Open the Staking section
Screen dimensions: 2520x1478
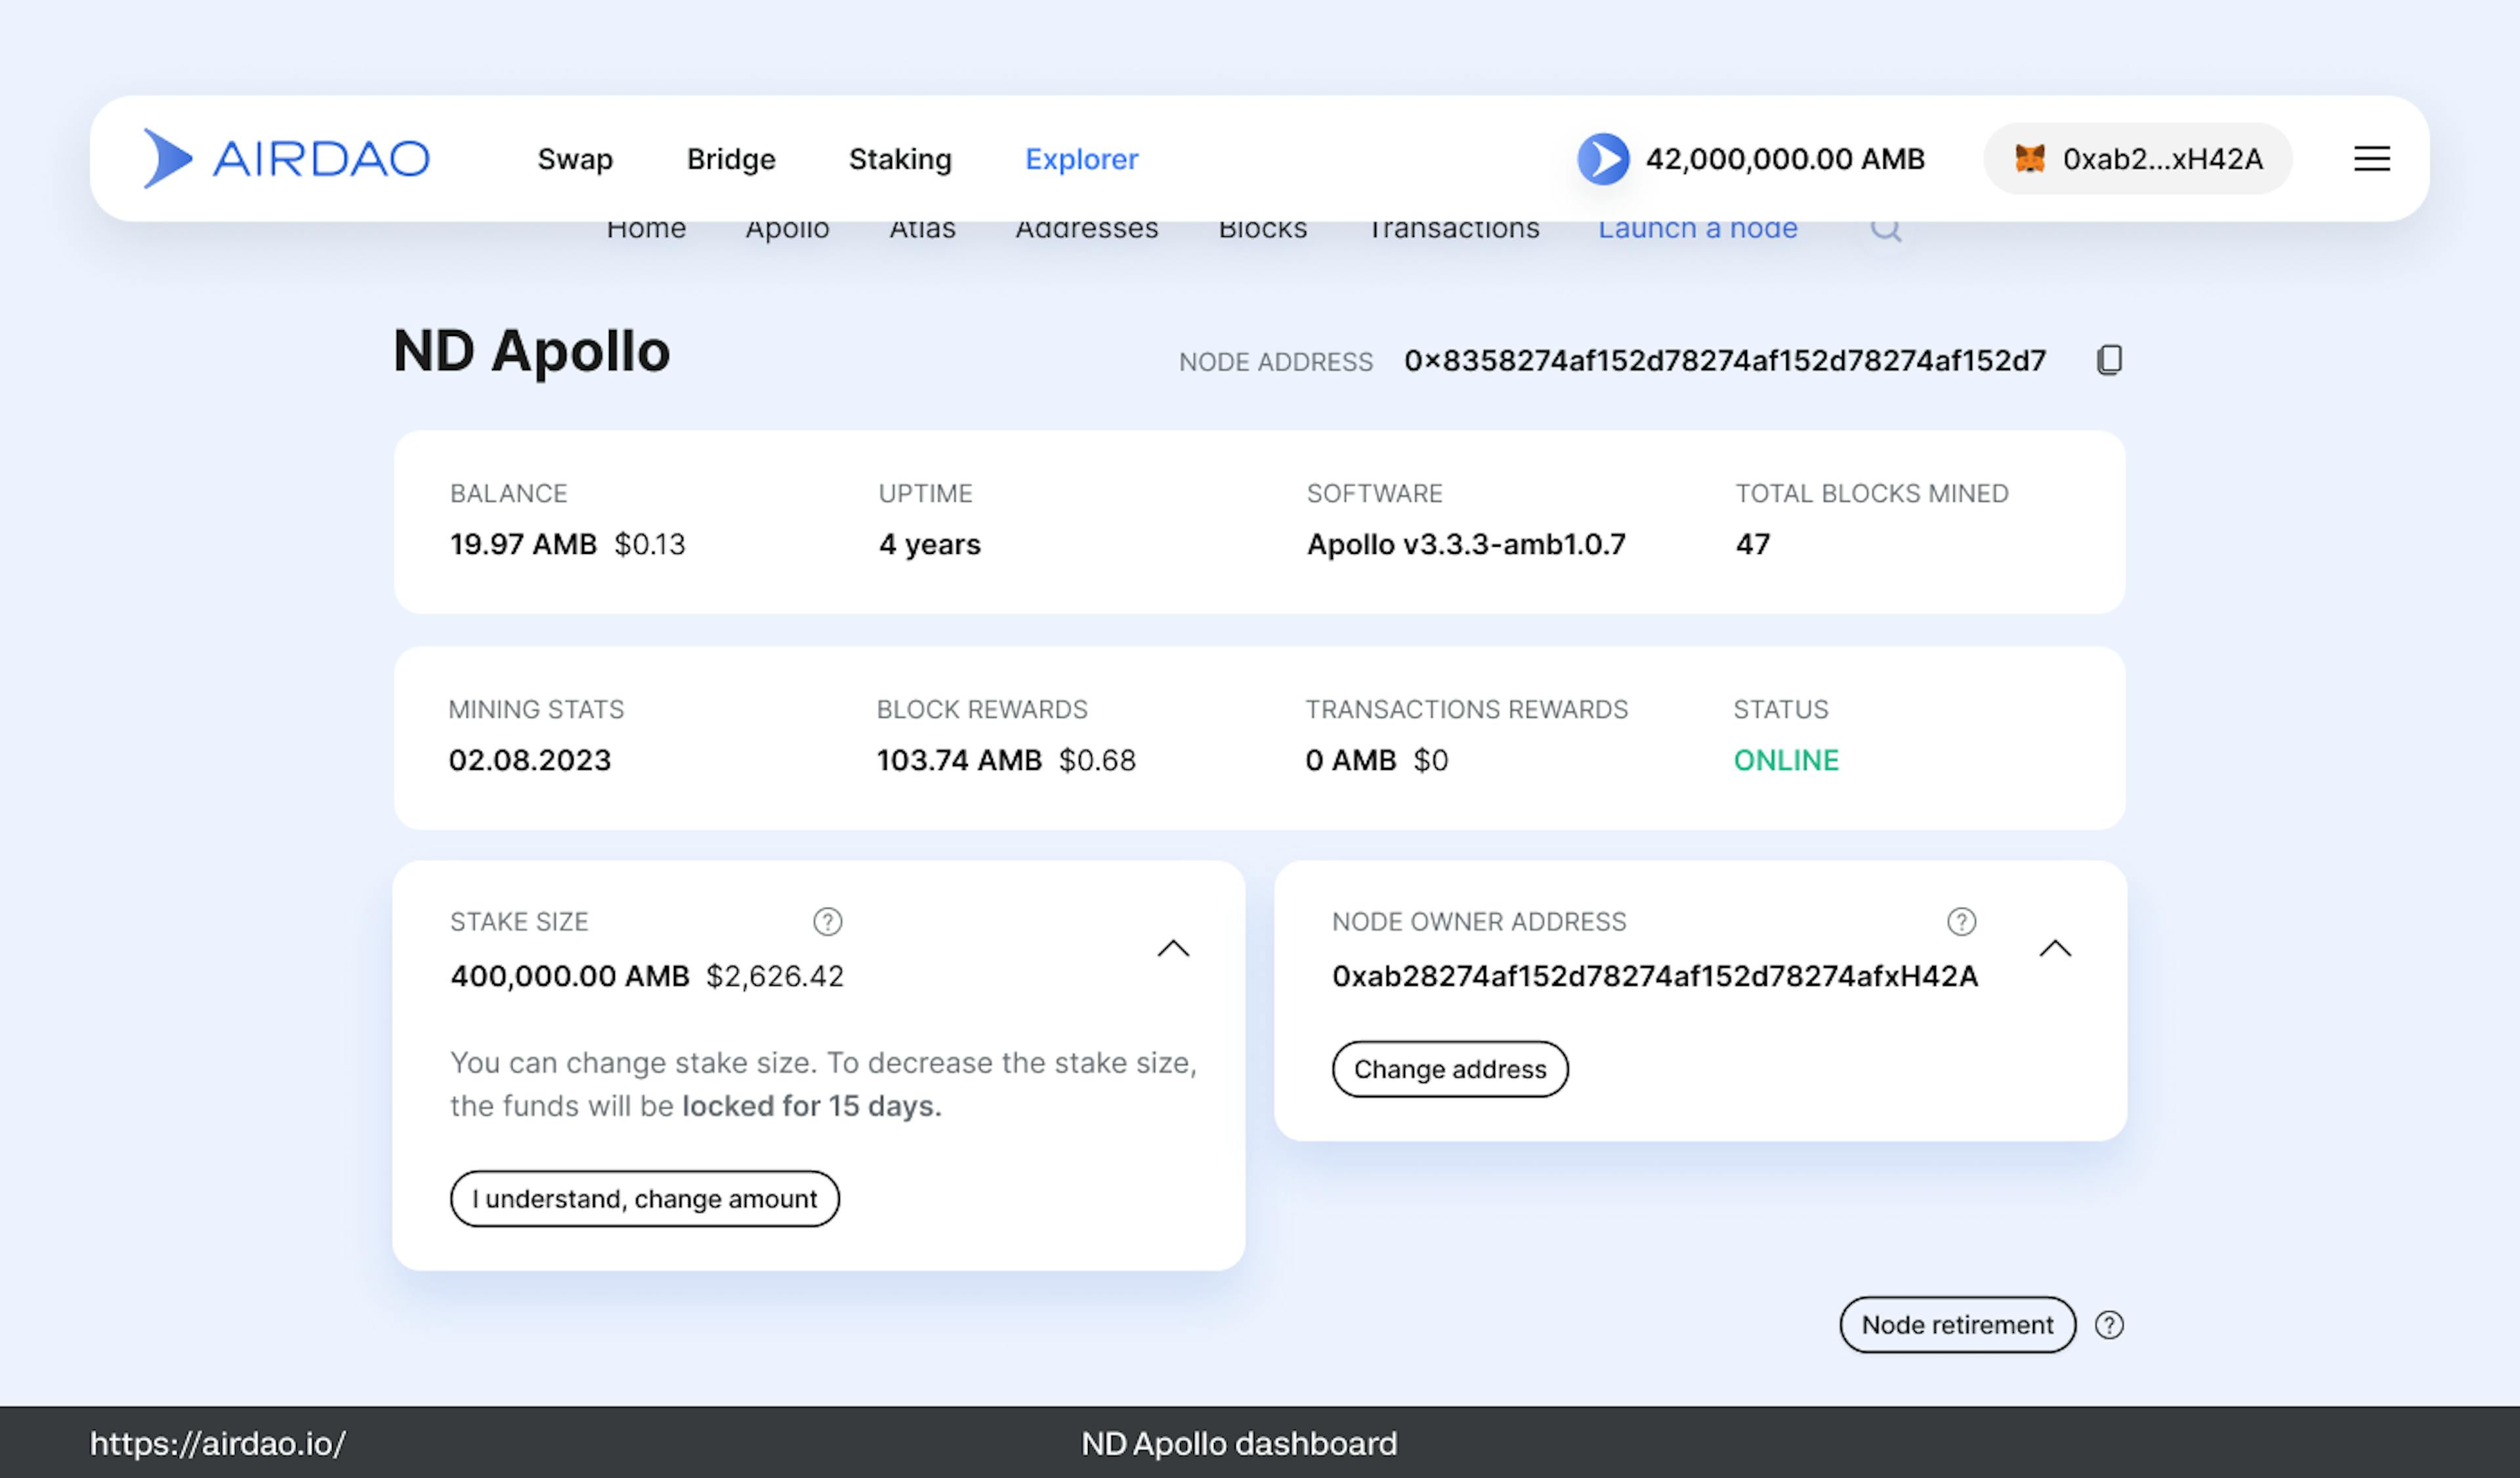tap(900, 159)
